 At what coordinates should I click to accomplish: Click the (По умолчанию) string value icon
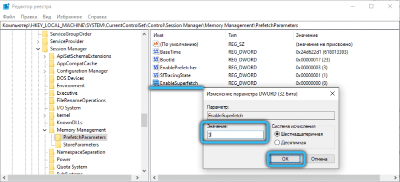tap(155, 44)
